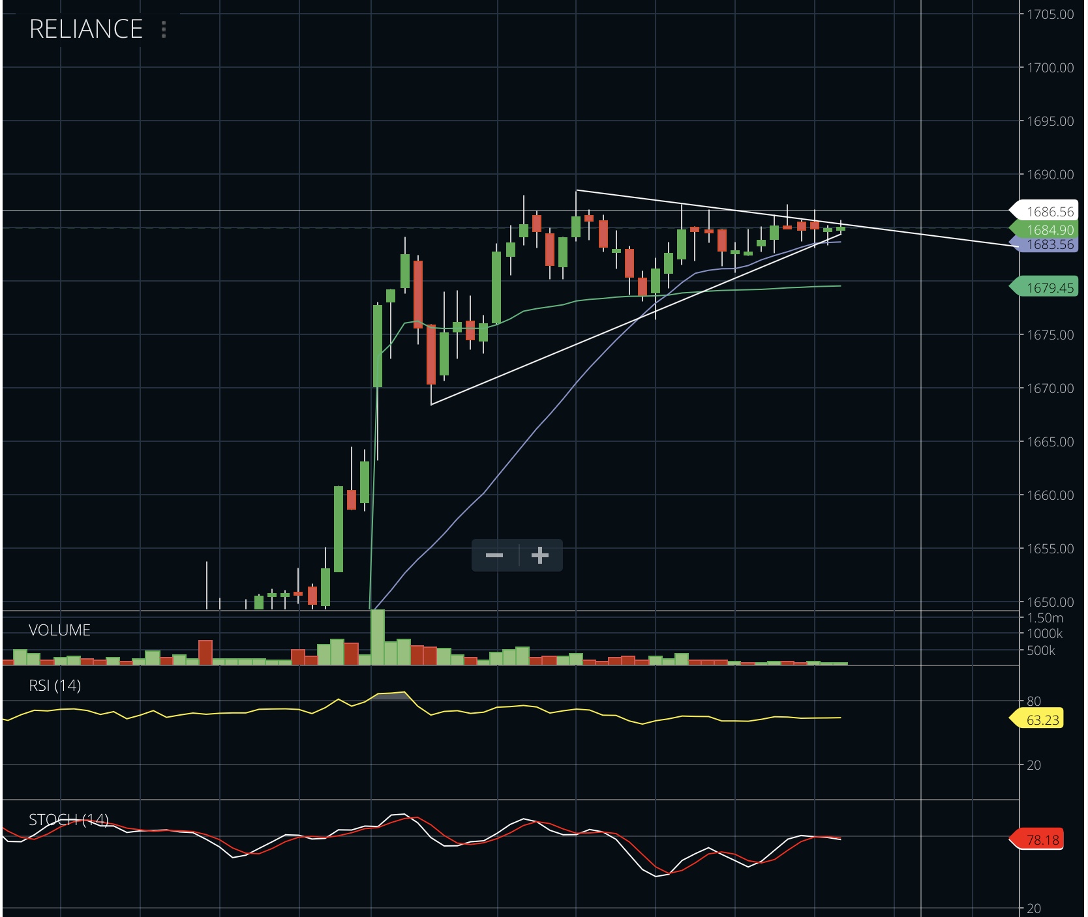Select the 1683.56 purple price tag

pos(1044,244)
